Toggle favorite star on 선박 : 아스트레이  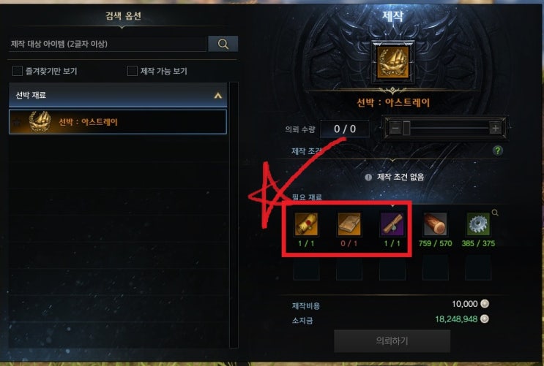pos(17,122)
